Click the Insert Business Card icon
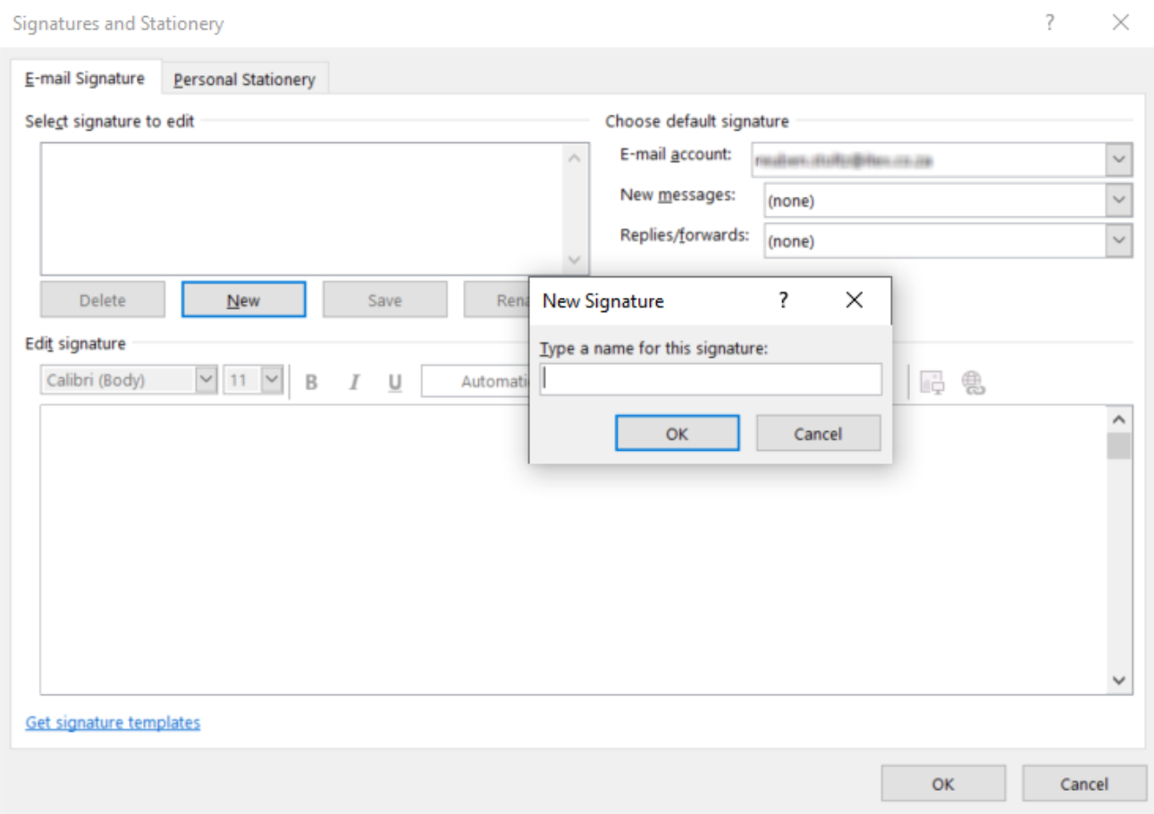The image size is (1154, 814). [x=932, y=381]
